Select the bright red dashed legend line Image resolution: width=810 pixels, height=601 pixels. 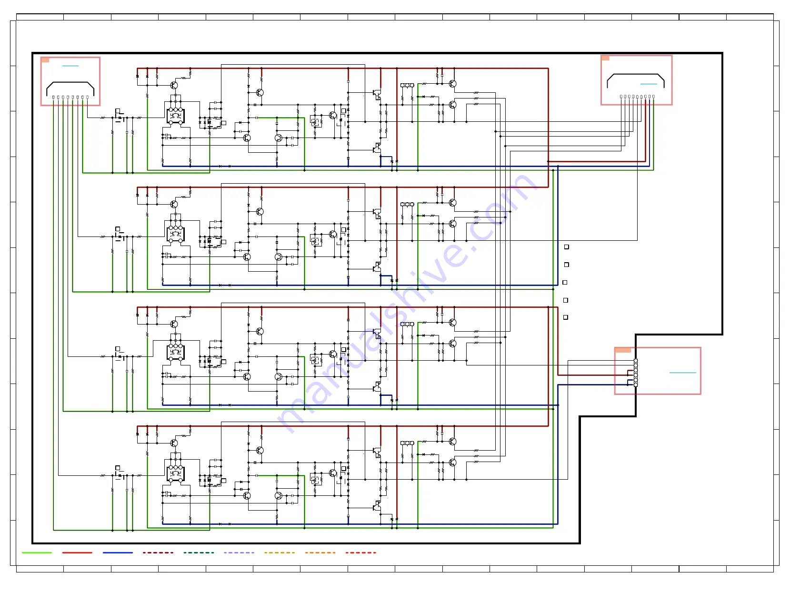[x=360, y=552]
